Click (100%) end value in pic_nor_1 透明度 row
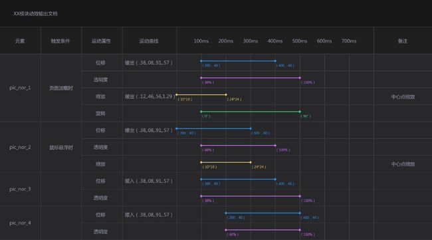This screenshot has width=432, height=240. (308, 82)
